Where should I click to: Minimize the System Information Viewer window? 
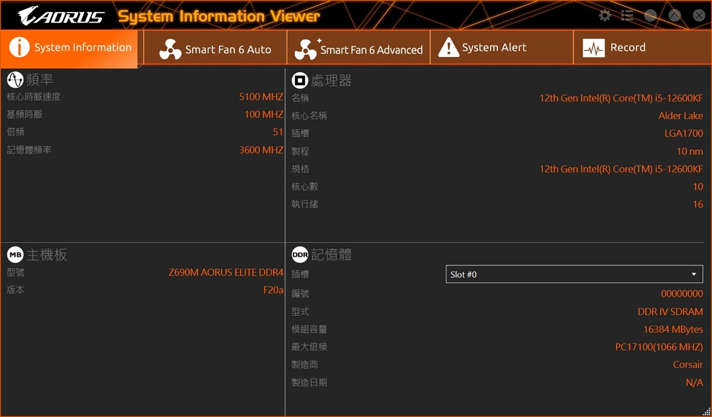(650, 16)
